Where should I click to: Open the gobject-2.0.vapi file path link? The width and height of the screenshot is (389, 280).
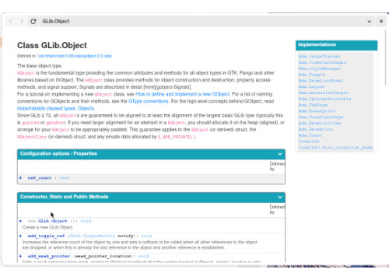(x=75, y=56)
